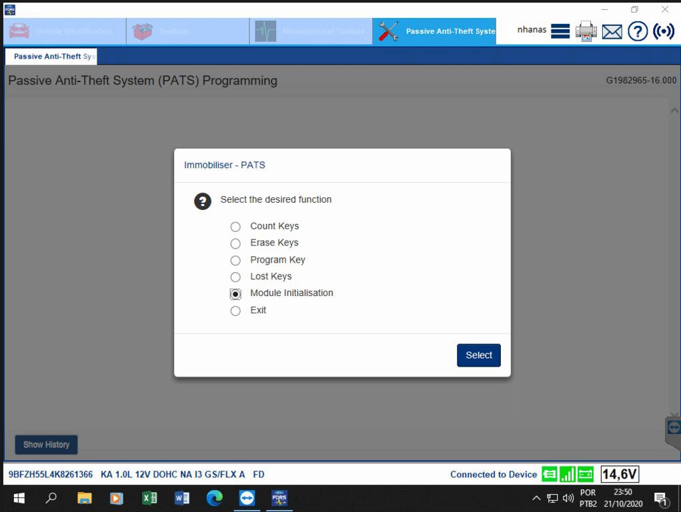Open TeamViewer from the Windows taskbar
Viewport: 681px width, 512px height.
point(247,498)
